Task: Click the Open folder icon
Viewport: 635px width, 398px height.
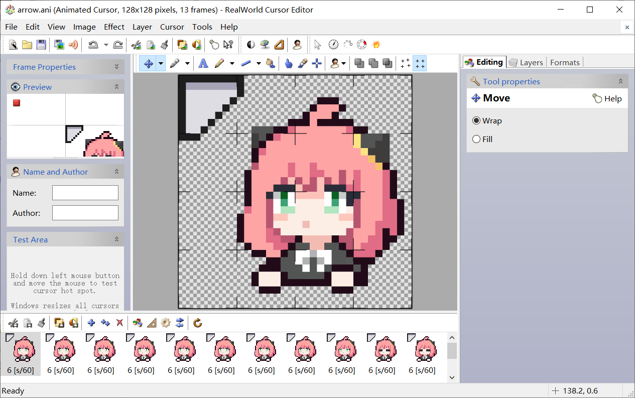Action: click(27, 45)
